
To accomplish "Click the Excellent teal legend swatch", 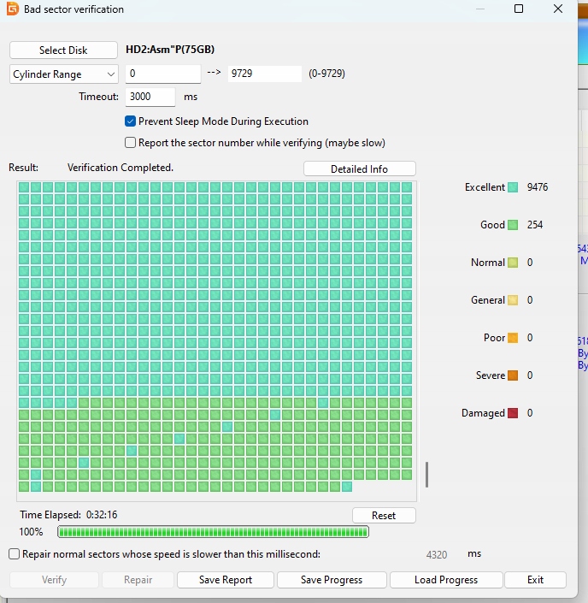I will (513, 187).
